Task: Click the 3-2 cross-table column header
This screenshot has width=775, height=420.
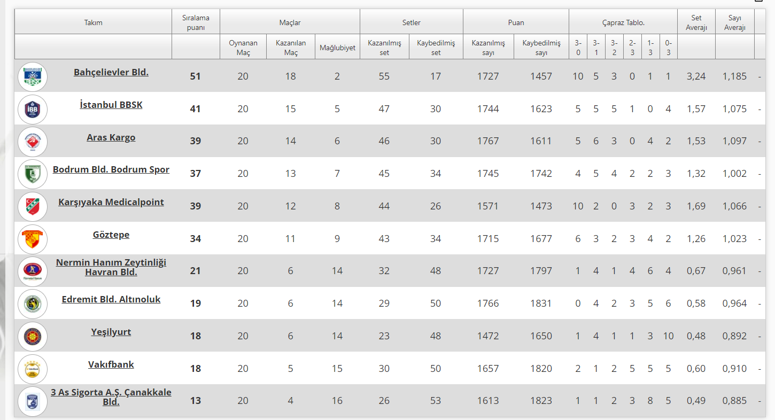Action: point(614,47)
